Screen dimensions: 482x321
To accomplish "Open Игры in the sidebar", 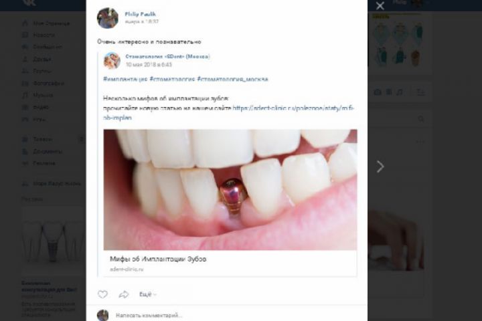I will (39, 119).
